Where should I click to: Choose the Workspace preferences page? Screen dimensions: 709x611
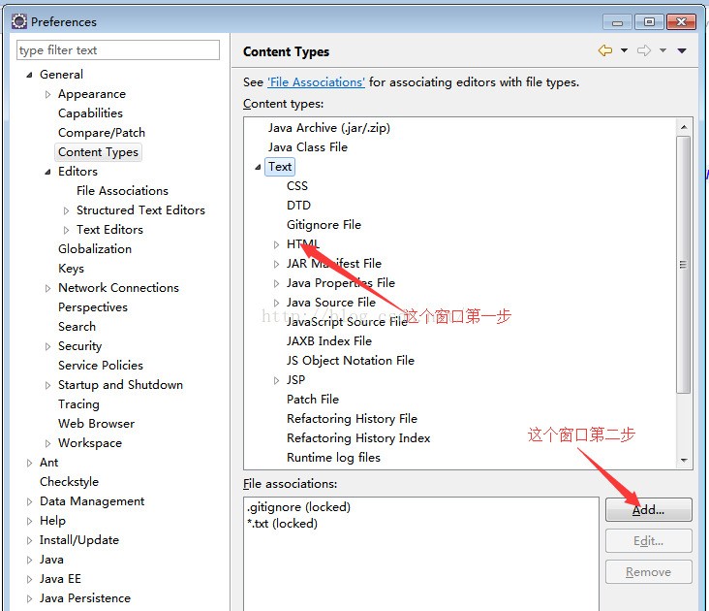click(89, 443)
